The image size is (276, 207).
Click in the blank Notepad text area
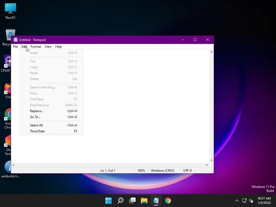click(x=146, y=106)
